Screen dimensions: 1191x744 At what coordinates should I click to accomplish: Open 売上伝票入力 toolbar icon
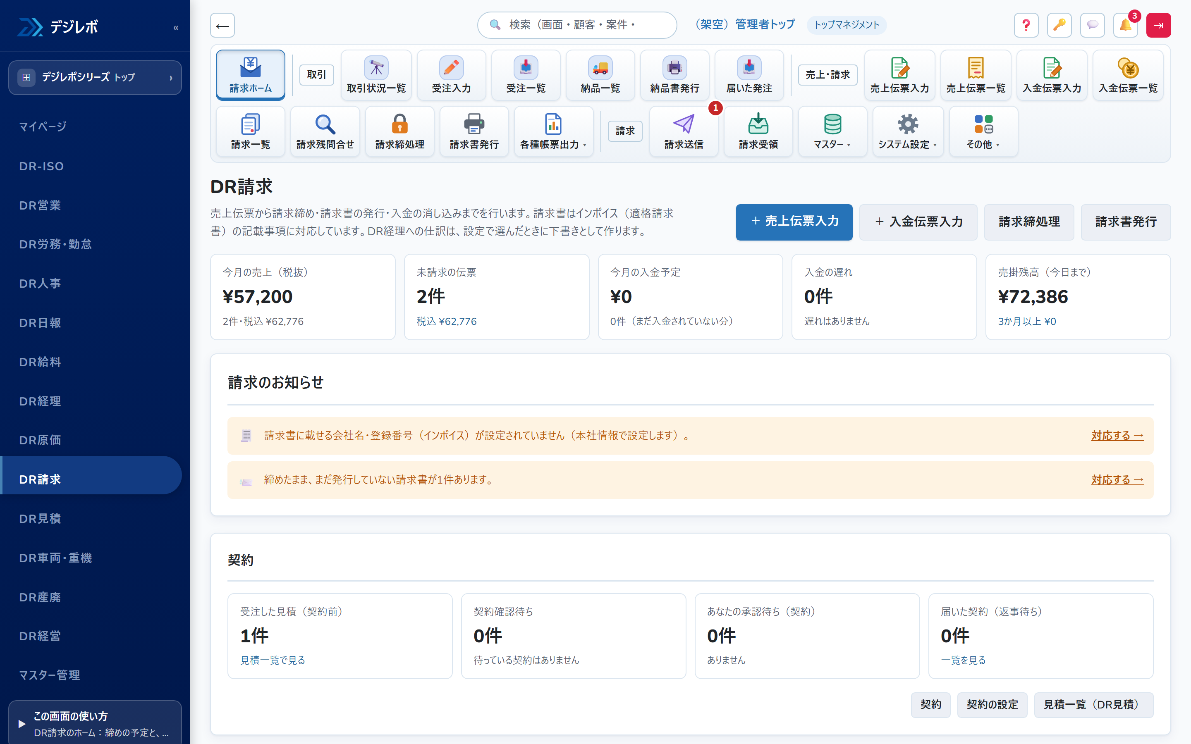point(899,75)
